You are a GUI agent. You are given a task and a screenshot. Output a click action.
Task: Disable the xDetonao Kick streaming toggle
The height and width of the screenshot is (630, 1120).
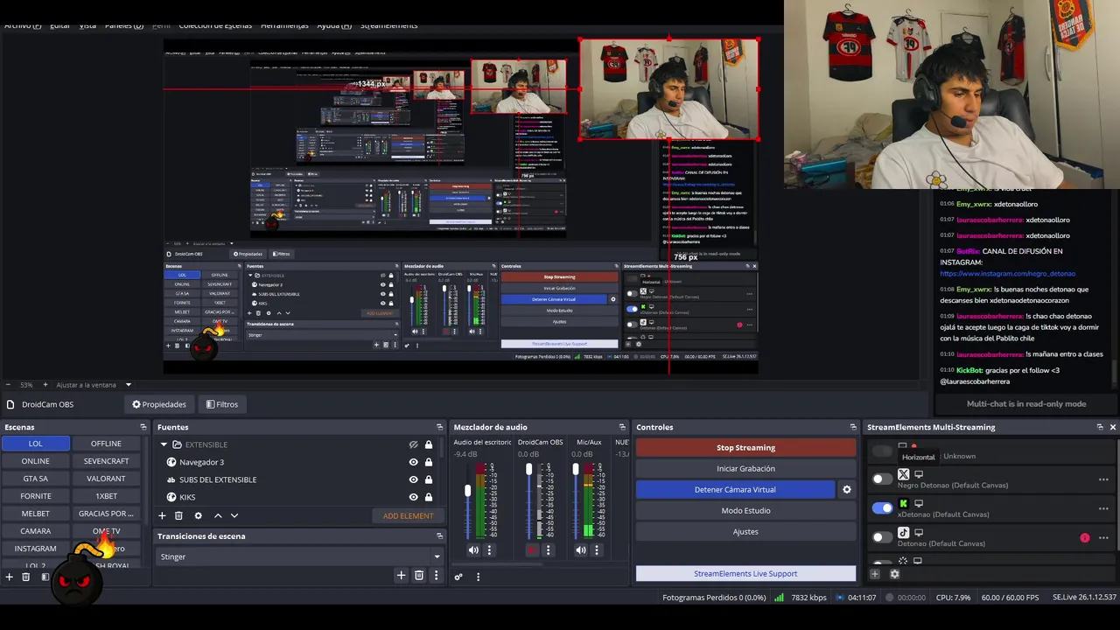[x=882, y=508]
